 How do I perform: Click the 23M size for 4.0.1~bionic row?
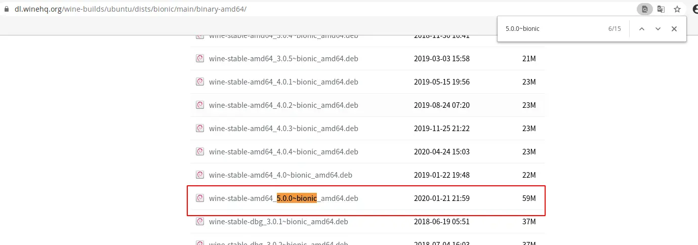529,81
